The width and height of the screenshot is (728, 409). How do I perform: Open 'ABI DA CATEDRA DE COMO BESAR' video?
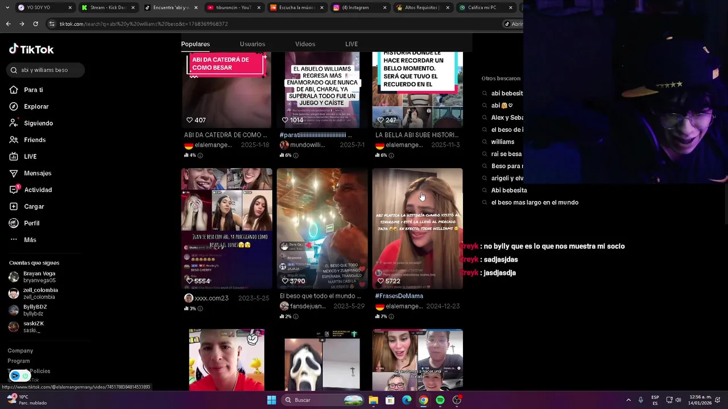226,90
